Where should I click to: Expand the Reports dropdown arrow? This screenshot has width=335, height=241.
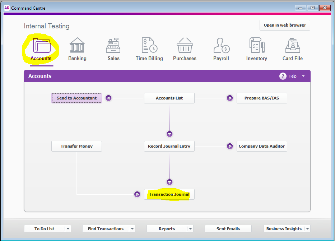[190, 228]
